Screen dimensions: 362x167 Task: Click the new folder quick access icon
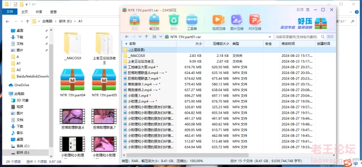[x=21, y=5]
